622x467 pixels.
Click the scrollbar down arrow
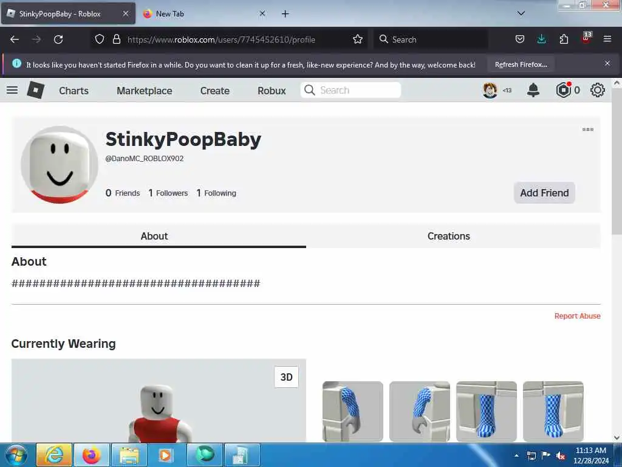(x=617, y=438)
